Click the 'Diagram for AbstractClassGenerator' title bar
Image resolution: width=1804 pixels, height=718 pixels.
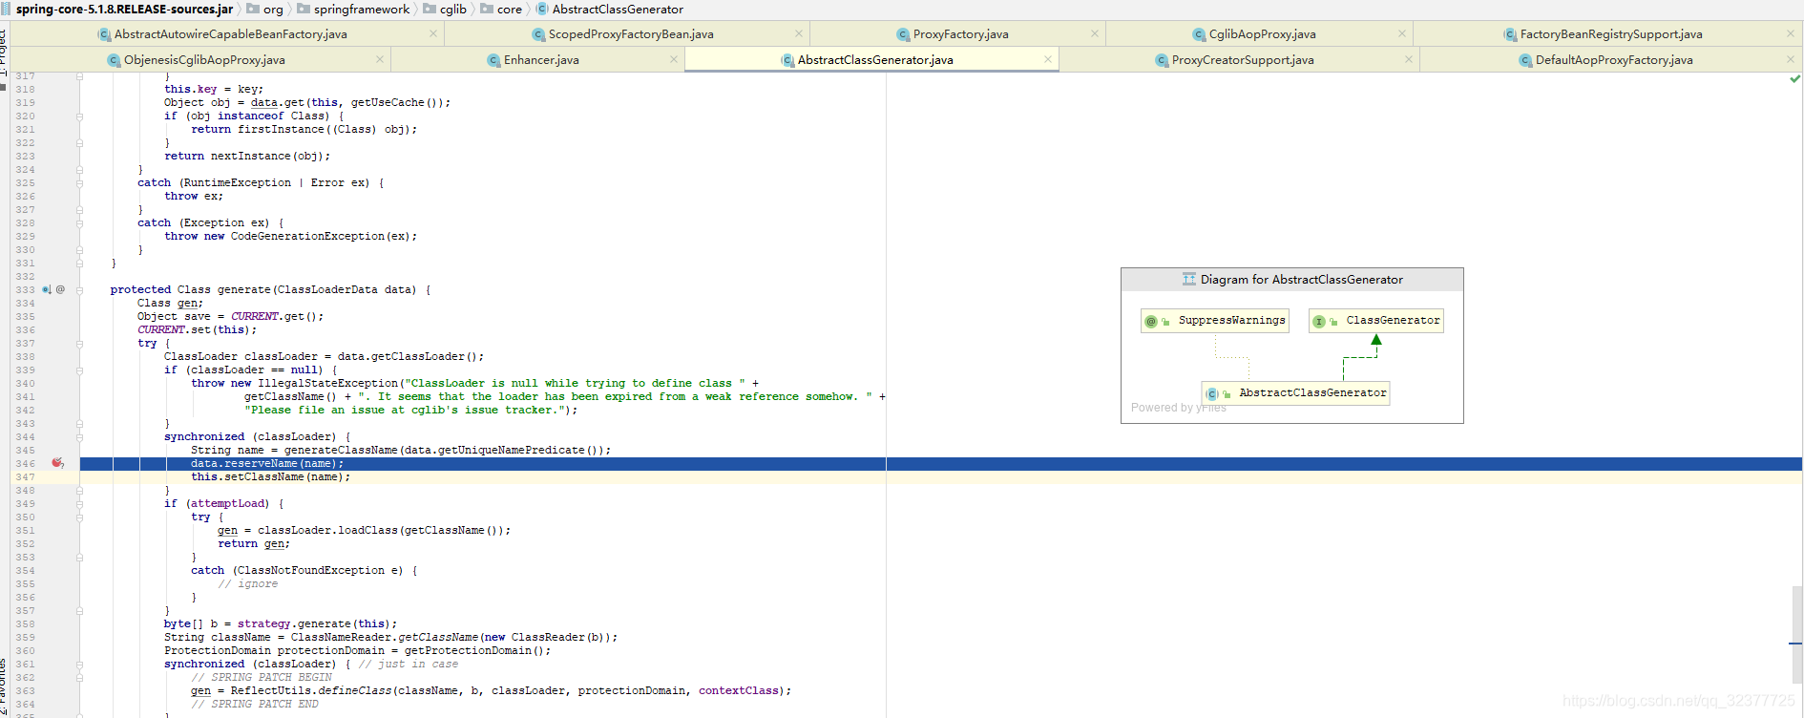tap(1292, 280)
